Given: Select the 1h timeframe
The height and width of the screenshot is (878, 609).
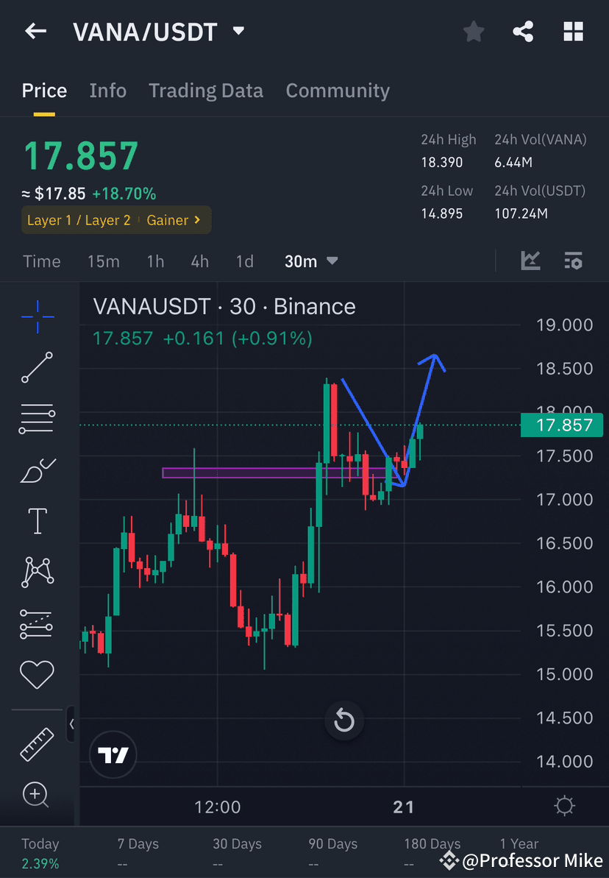Looking at the screenshot, I should coord(154,261).
